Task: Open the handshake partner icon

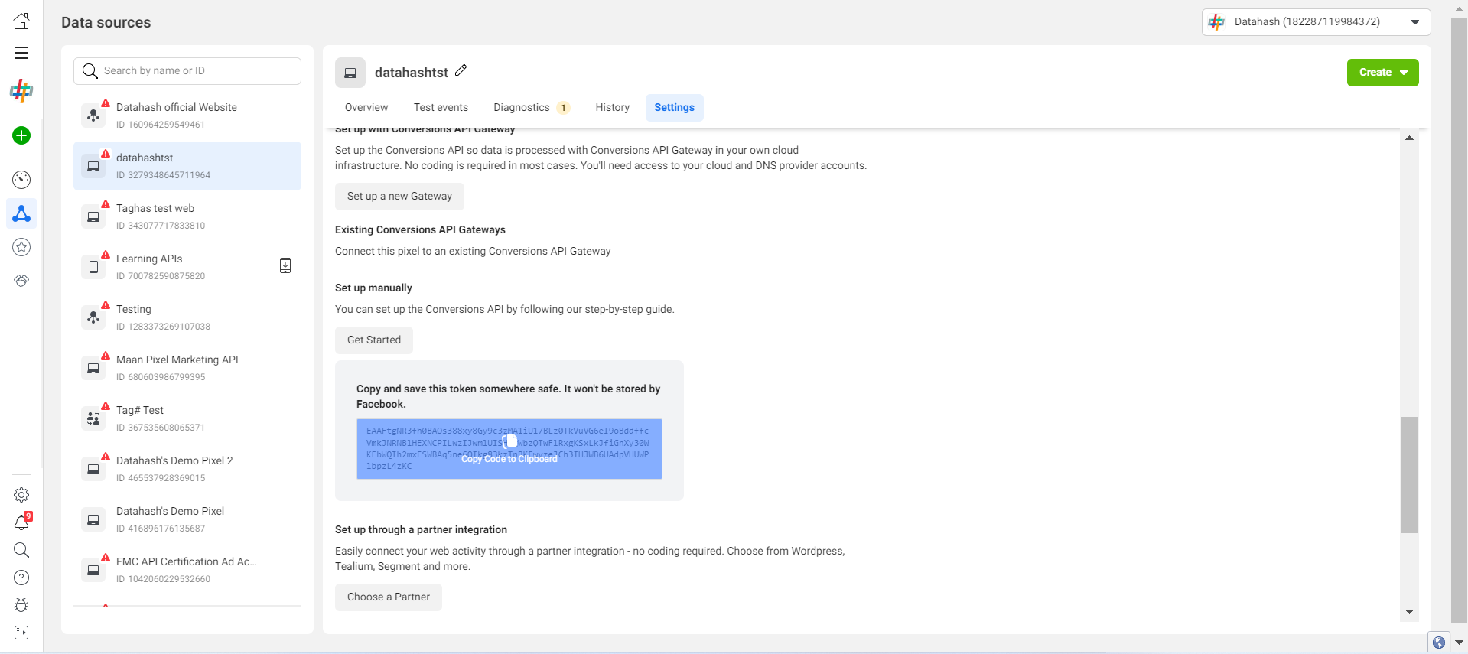Action: point(21,281)
